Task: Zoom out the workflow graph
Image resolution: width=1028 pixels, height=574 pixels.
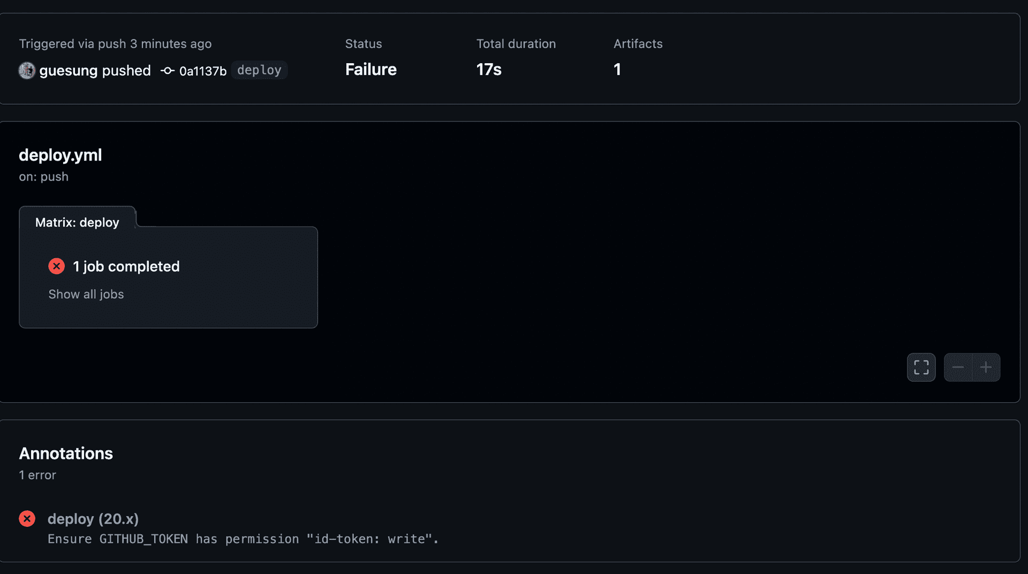Action: pyautogui.click(x=958, y=367)
